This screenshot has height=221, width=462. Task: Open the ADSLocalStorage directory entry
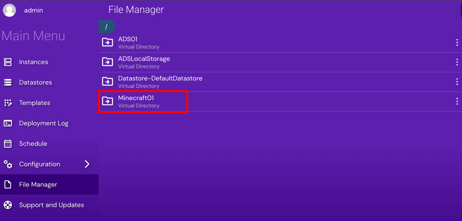point(144,62)
